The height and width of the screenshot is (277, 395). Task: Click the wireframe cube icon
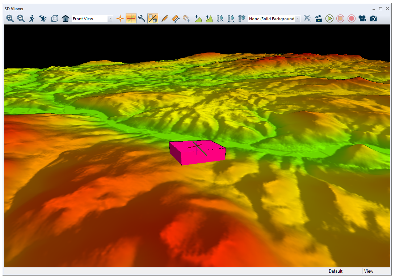coord(54,19)
